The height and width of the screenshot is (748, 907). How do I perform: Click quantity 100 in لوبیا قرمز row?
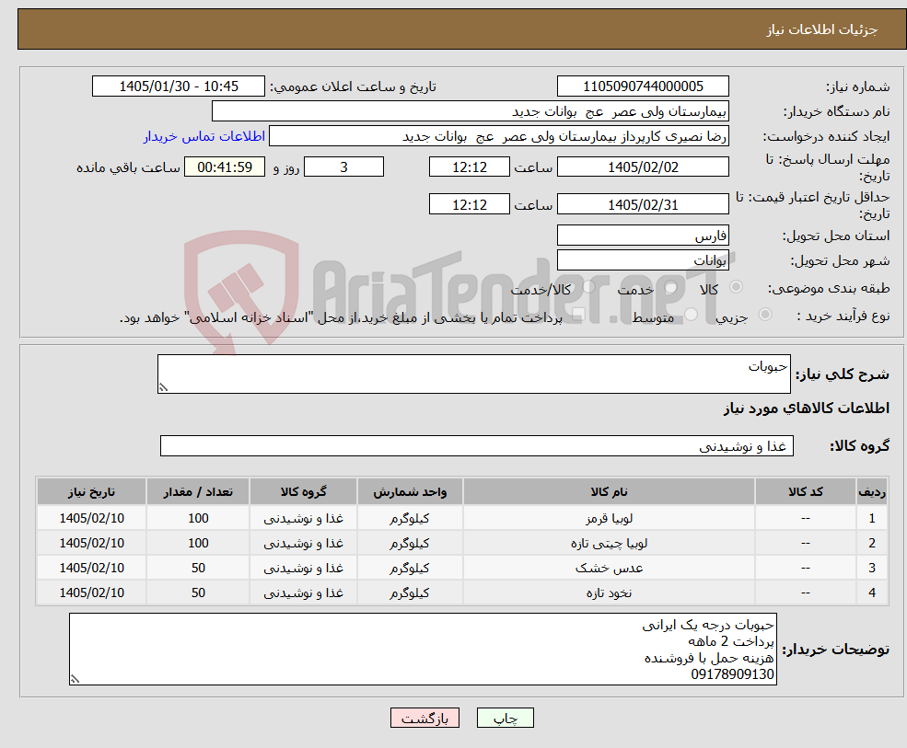pyautogui.click(x=198, y=519)
